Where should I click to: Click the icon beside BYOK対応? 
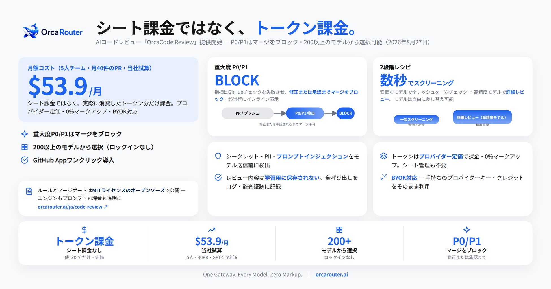tap(383, 177)
